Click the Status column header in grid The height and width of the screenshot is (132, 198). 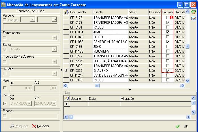click(x=138, y=12)
